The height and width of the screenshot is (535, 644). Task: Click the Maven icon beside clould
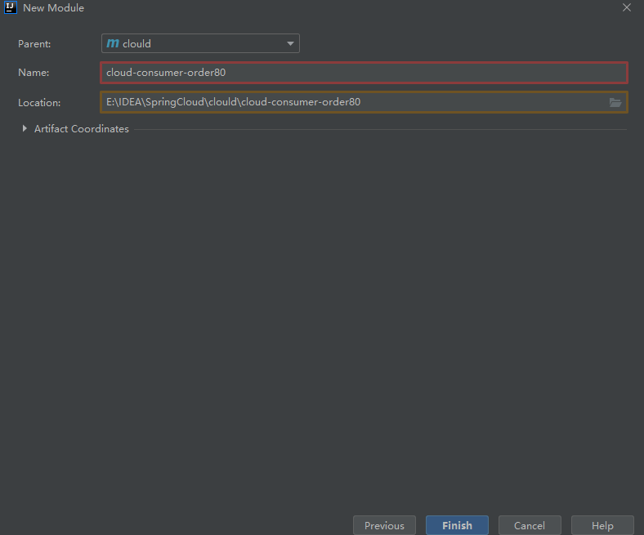tap(113, 43)
